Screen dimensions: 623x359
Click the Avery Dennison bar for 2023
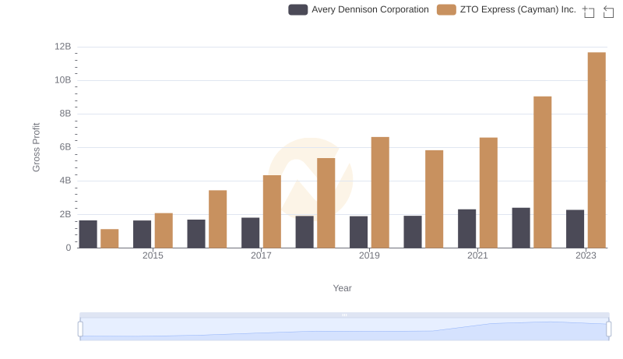pos(575,229)
